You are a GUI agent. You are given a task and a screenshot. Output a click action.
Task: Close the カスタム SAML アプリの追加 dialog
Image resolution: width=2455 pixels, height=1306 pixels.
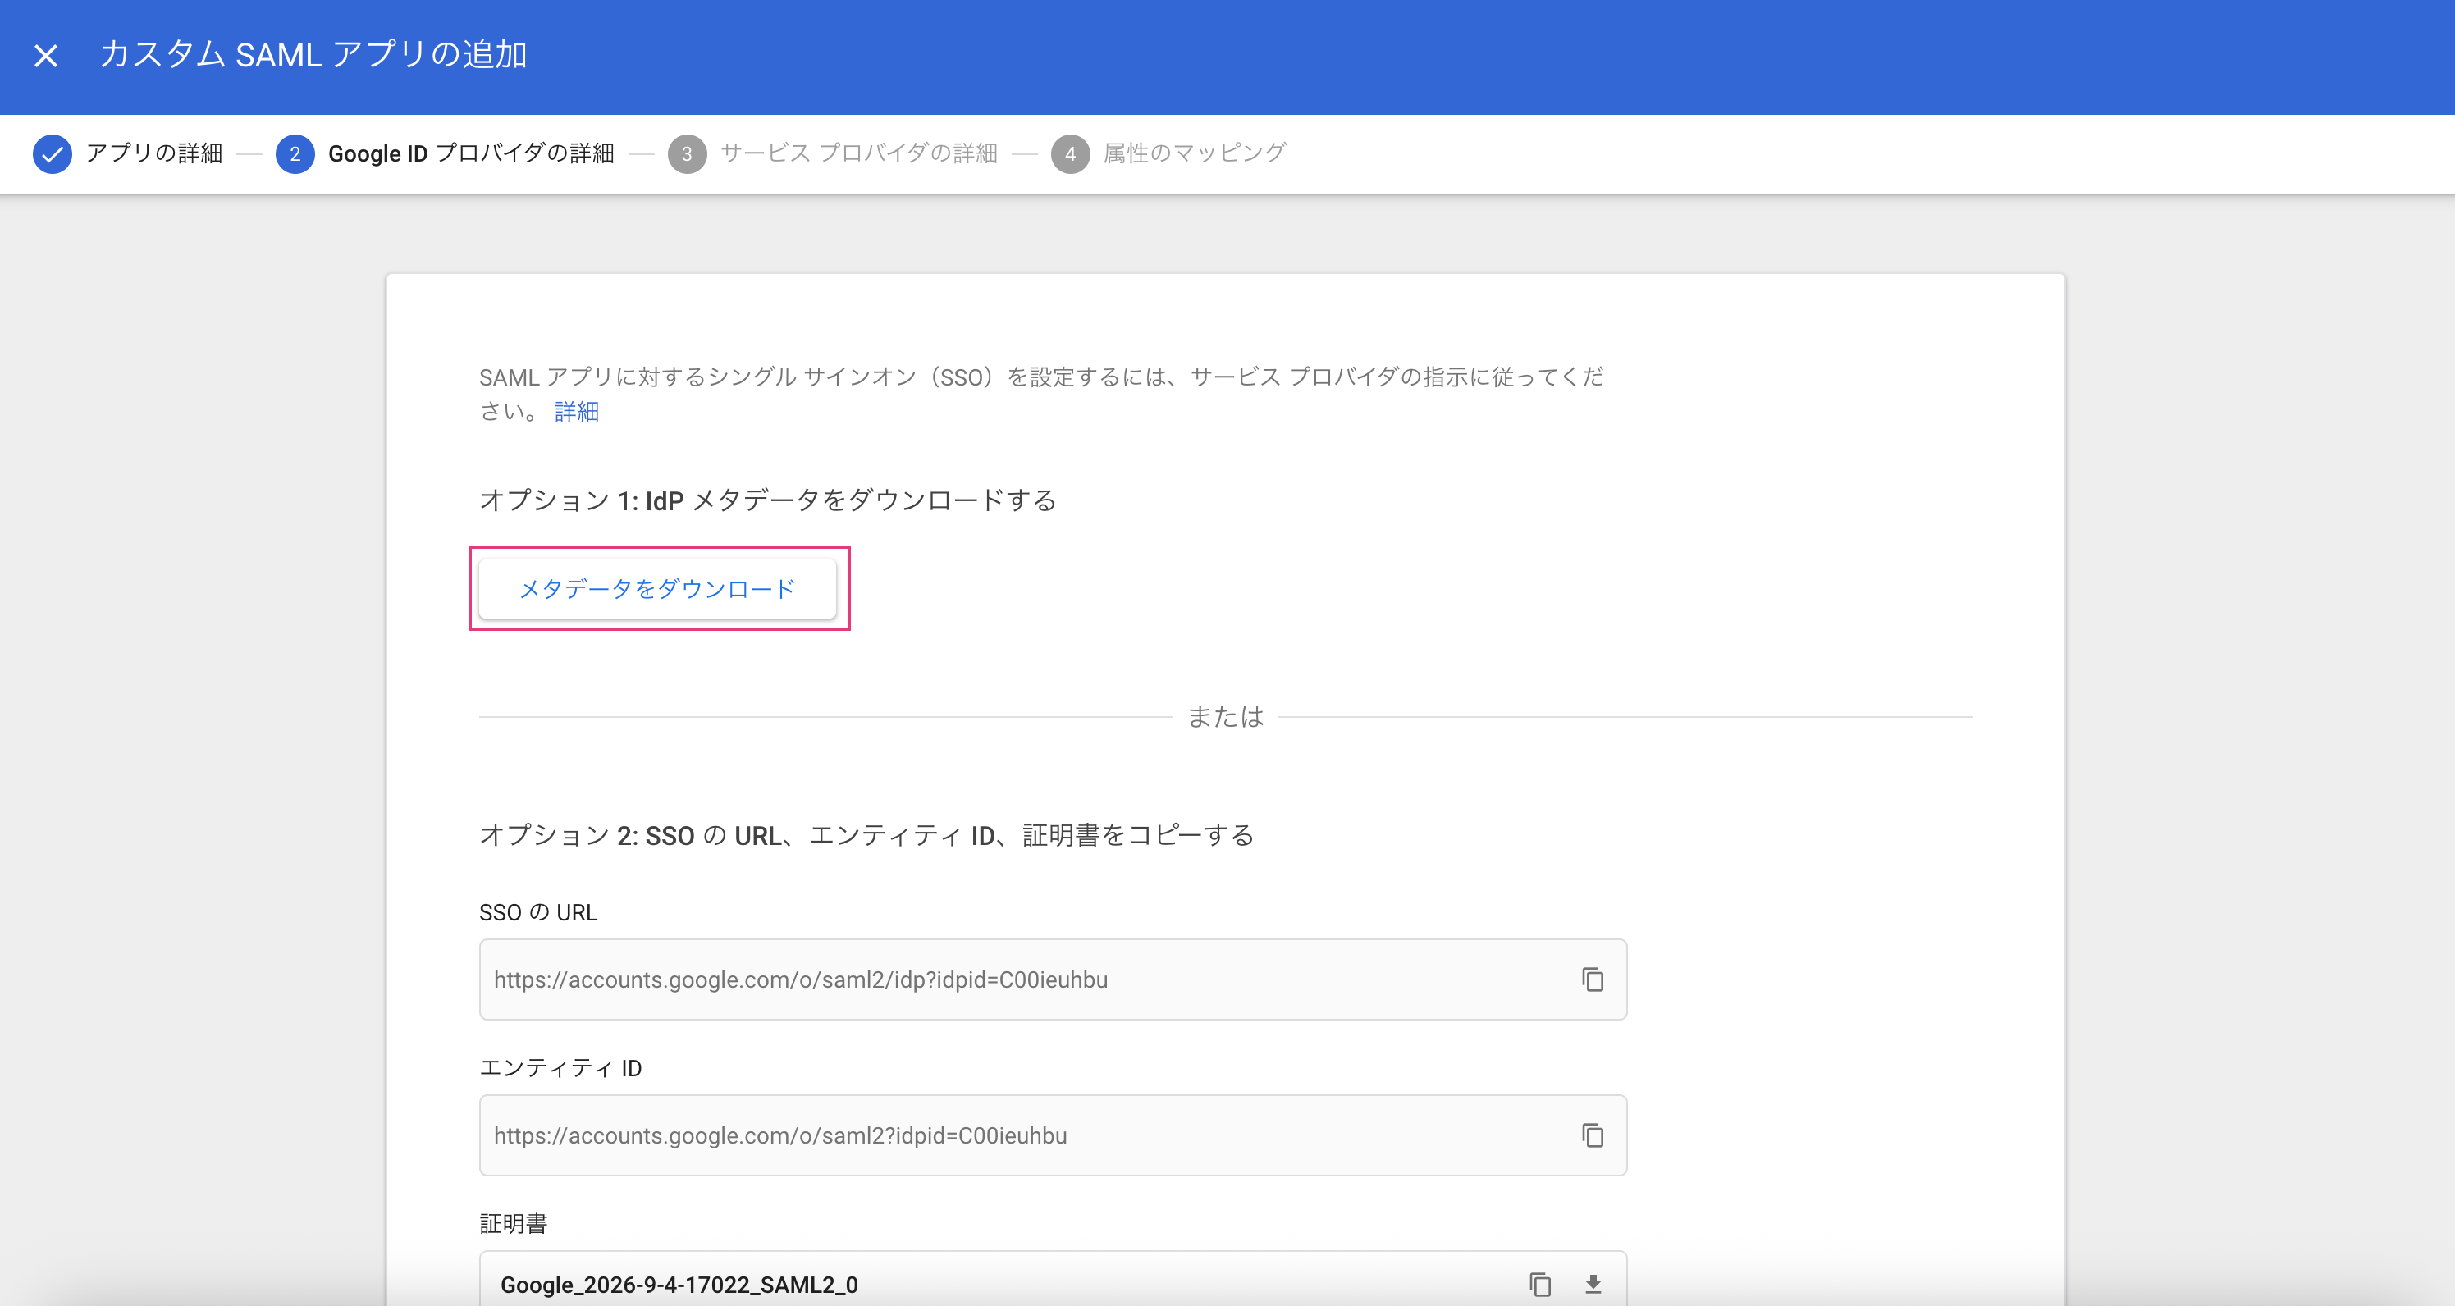coord(46,55)
